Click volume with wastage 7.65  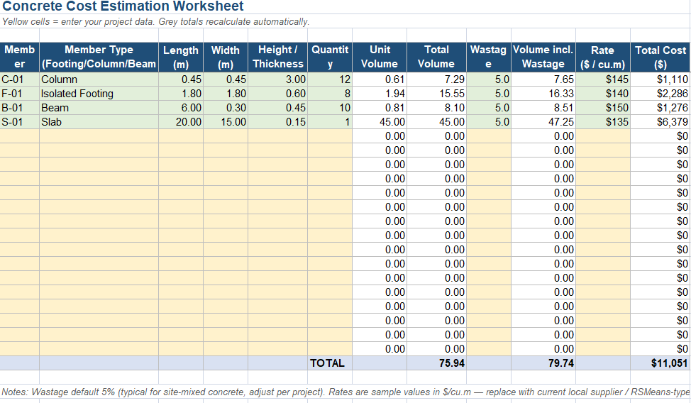click(543, 79)
